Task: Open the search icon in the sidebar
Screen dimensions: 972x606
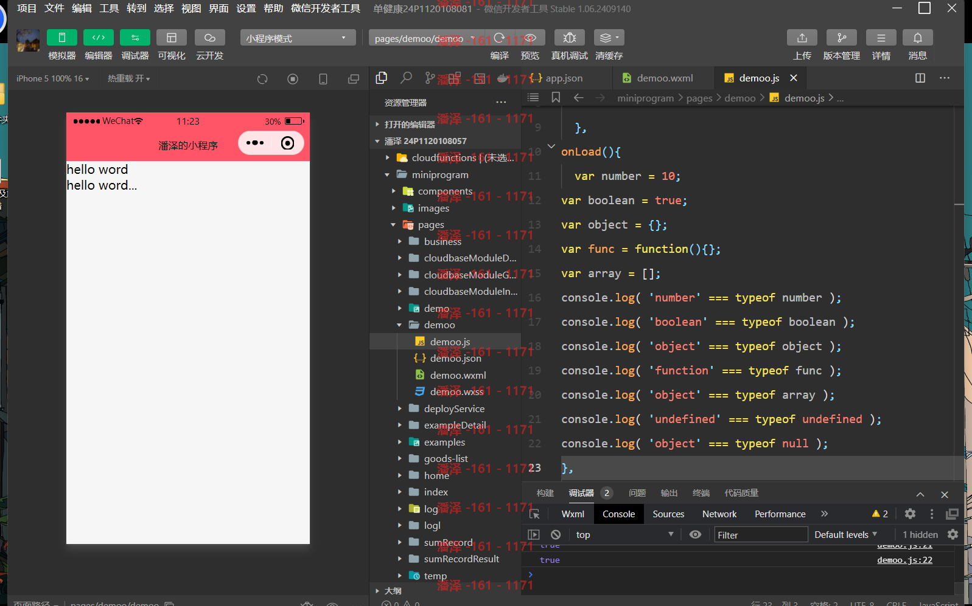Action: tap(406, 78)
